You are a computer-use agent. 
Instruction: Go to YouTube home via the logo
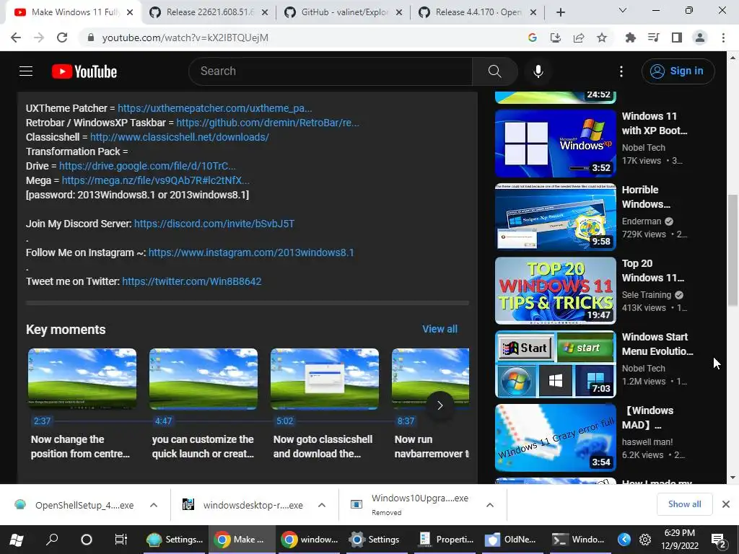[84, 71]
